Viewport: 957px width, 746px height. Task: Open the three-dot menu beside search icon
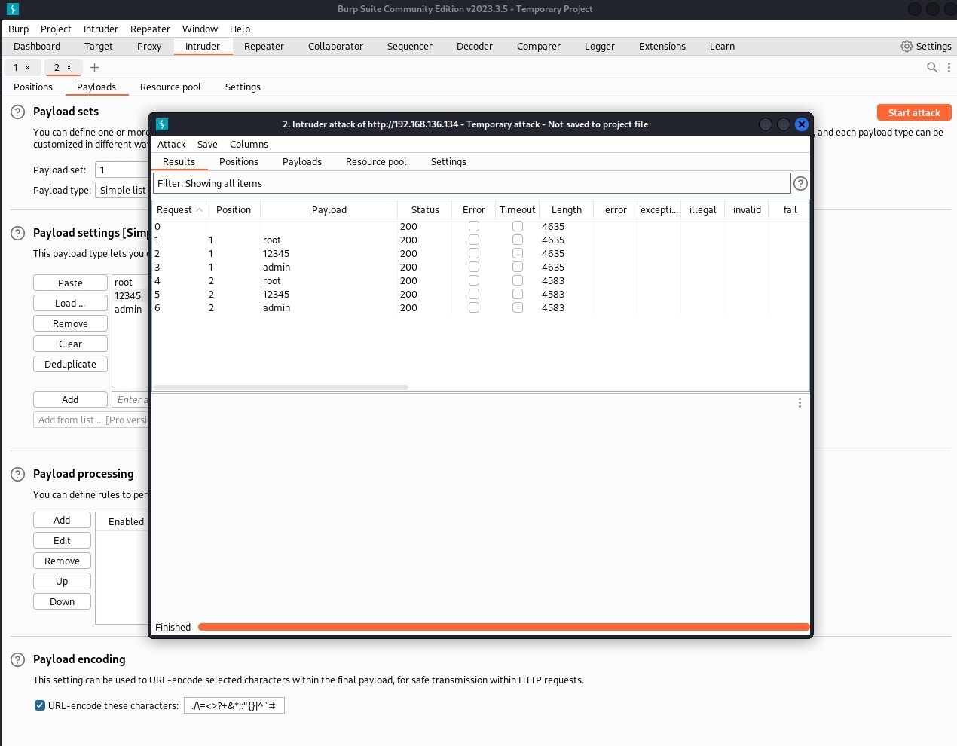tap(949, 67)
